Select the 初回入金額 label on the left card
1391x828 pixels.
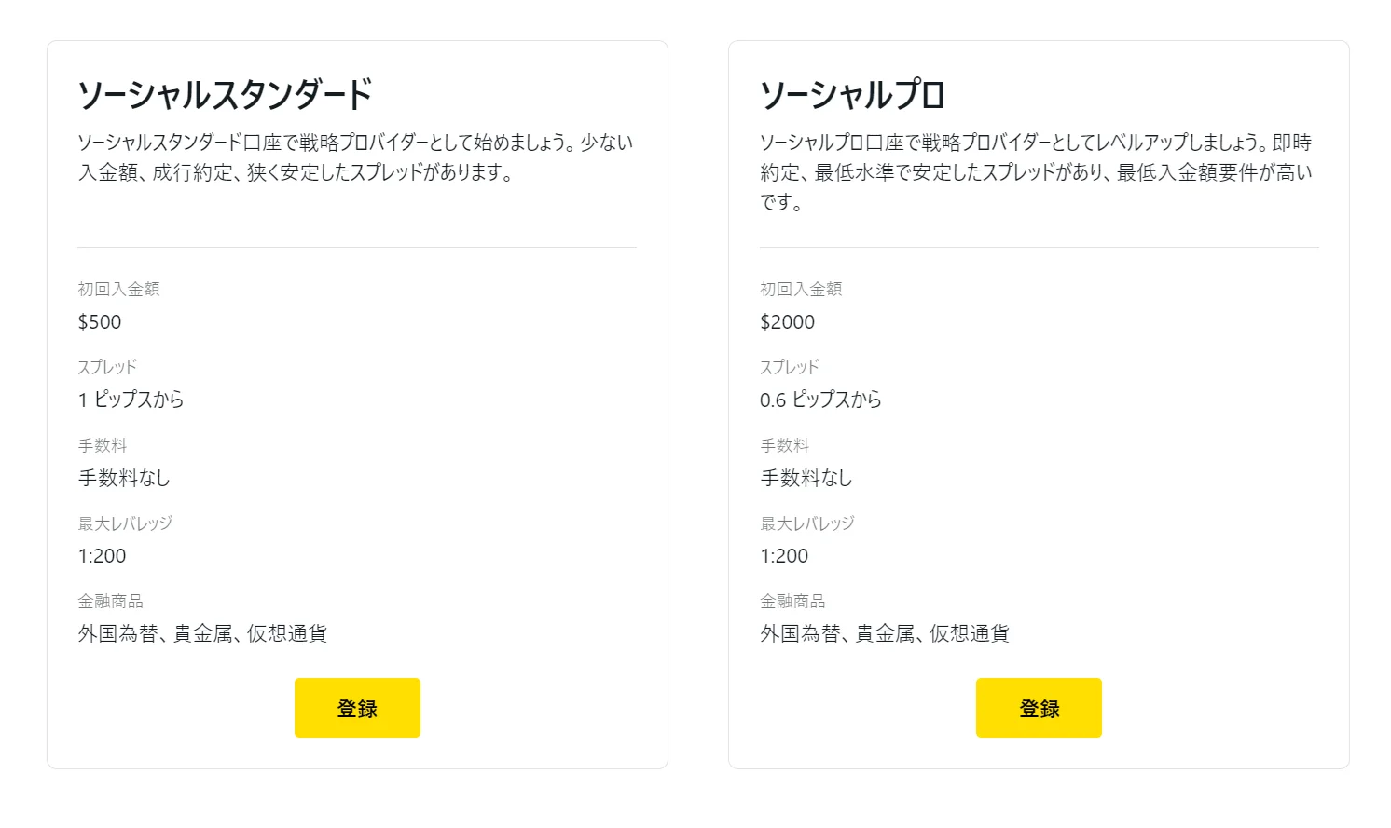(x=118, y=288)
